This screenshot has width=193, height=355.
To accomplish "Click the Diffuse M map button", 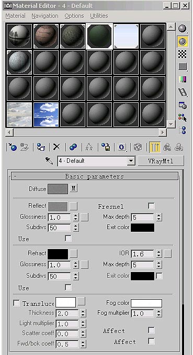I will point(74,188).
